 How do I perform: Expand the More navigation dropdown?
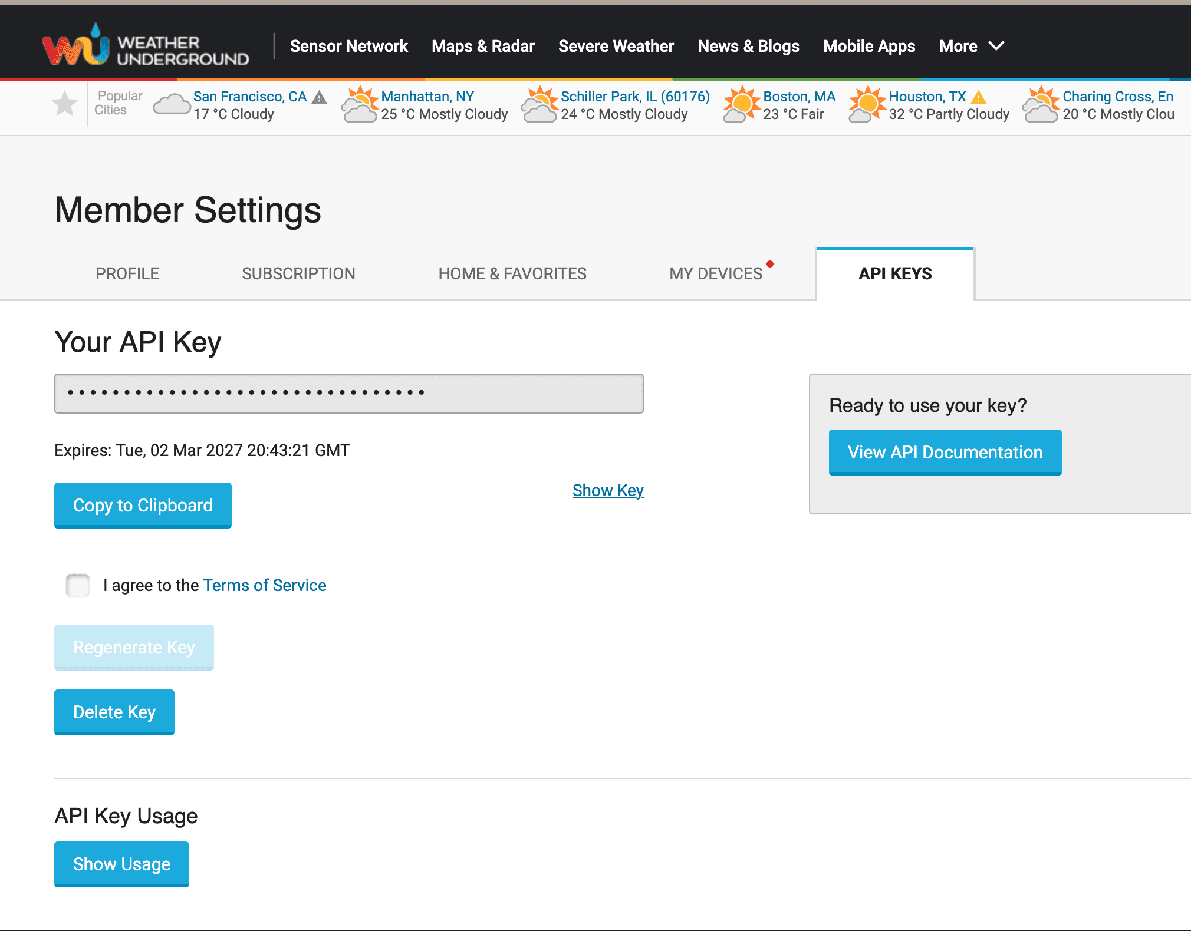972,46
